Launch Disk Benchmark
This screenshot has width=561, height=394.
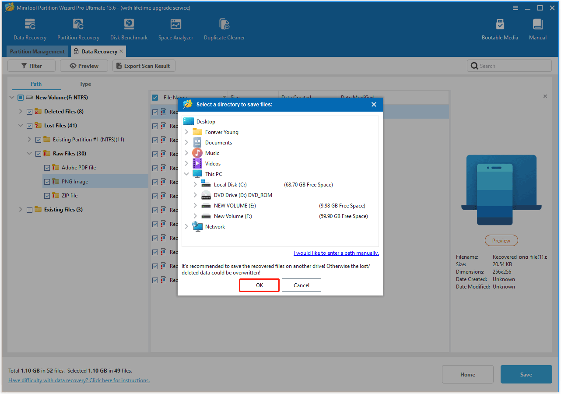[129, 28]
